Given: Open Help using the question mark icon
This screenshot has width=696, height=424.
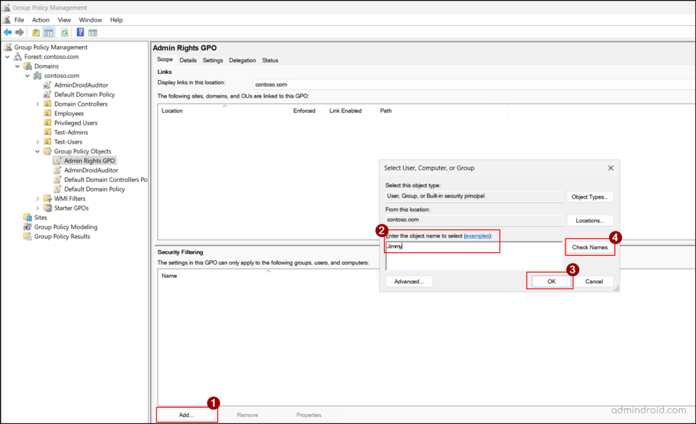Looking at the screenshot, I should coord(79,33).
